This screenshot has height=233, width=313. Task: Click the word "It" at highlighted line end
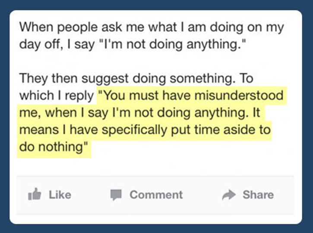pyautogui.click(x=256, y=113)
